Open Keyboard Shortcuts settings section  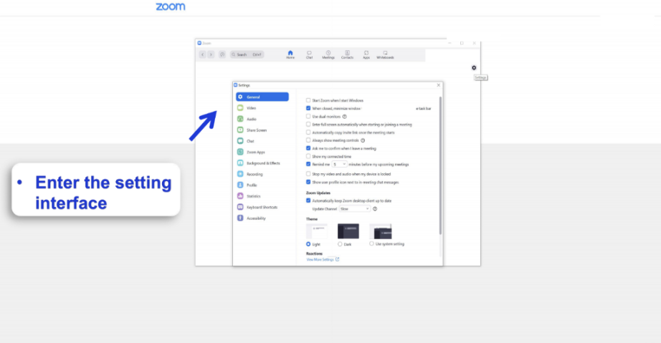tap(262, 207)
